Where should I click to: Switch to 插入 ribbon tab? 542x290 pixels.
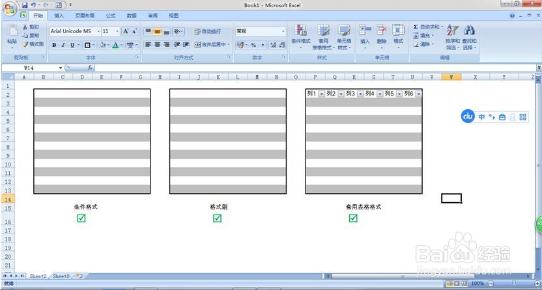59,16
